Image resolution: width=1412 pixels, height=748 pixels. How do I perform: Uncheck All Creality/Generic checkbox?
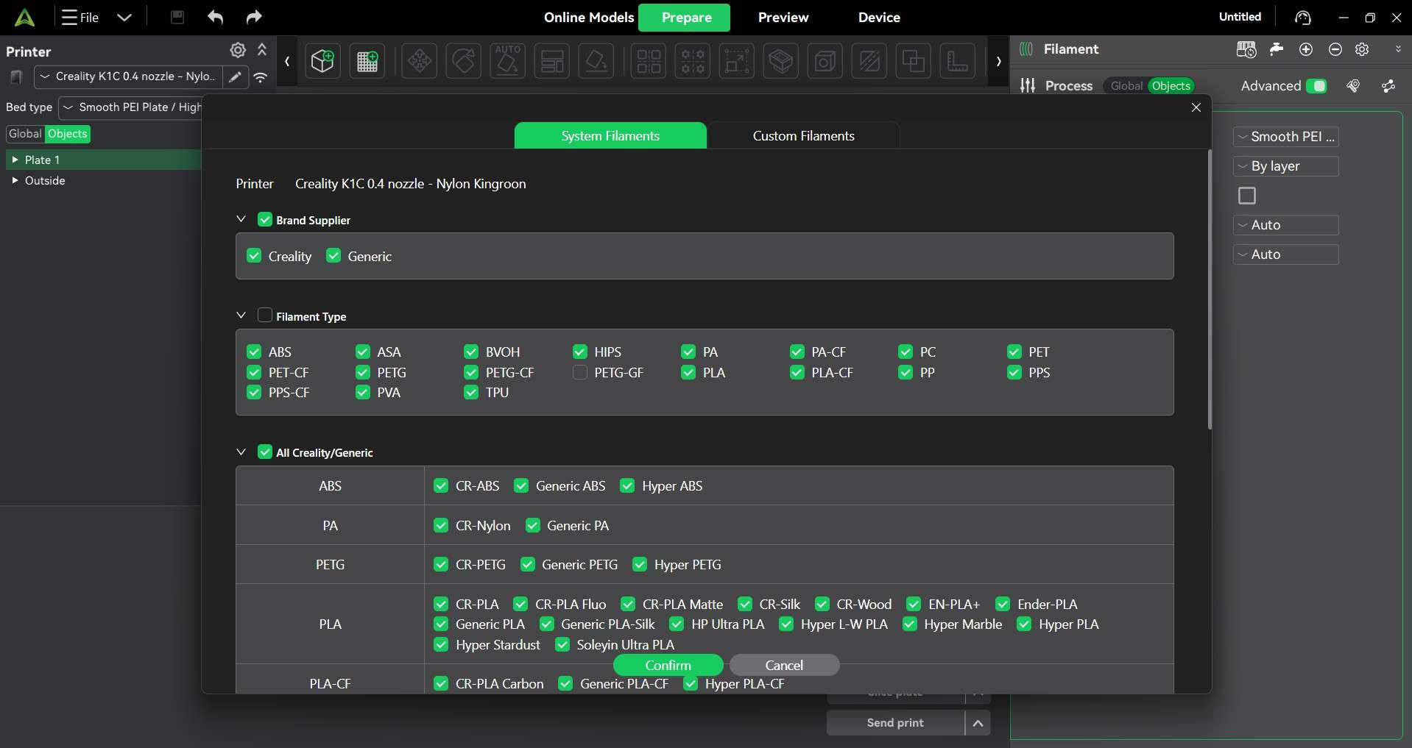(265, 452)
